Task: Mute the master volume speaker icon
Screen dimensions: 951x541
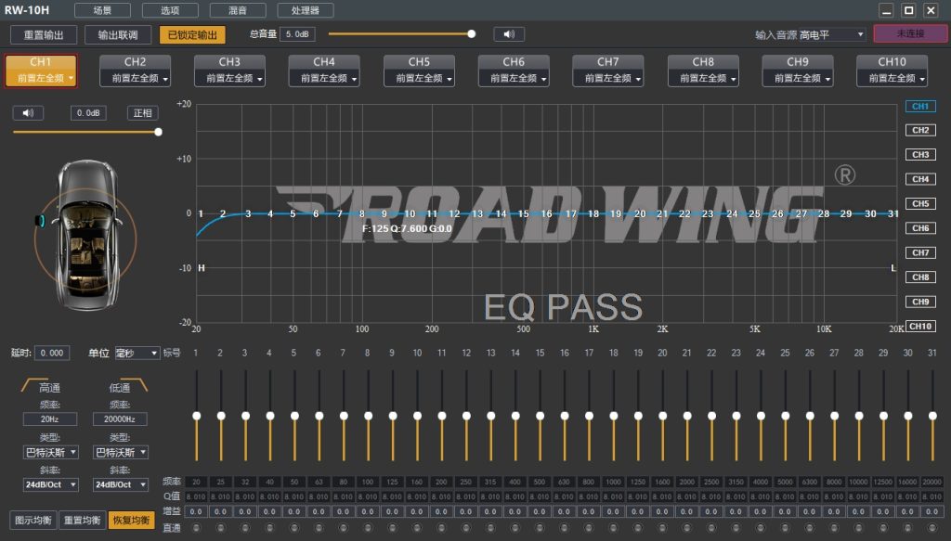Action: [509, 34]
